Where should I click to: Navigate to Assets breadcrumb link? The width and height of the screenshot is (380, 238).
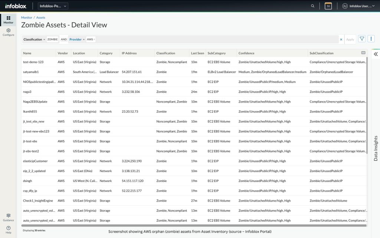[x=40, y=17]
